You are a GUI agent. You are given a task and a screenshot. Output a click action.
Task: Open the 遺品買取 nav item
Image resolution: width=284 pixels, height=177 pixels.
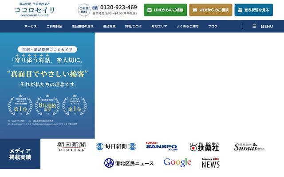click(x=109, y=26)
